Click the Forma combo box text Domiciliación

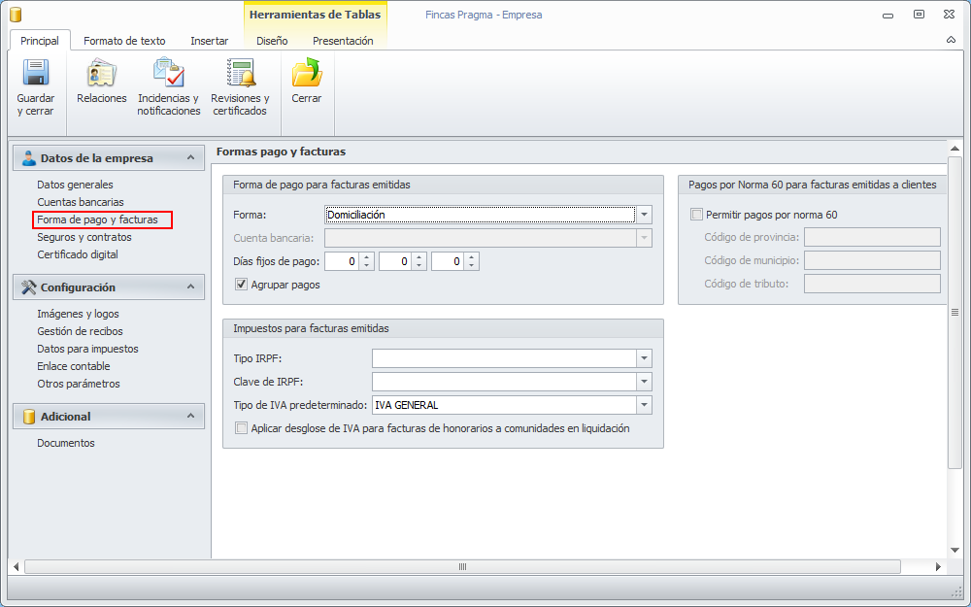pyautogui.click(x=356, y=215)
